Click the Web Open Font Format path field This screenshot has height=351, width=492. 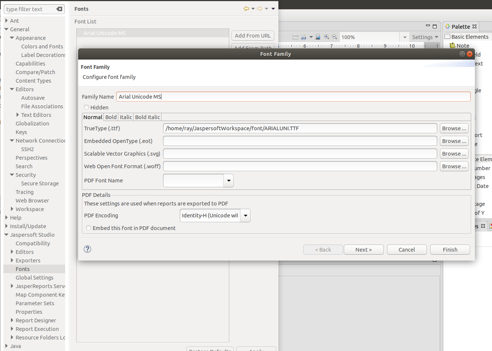[300, 166]
